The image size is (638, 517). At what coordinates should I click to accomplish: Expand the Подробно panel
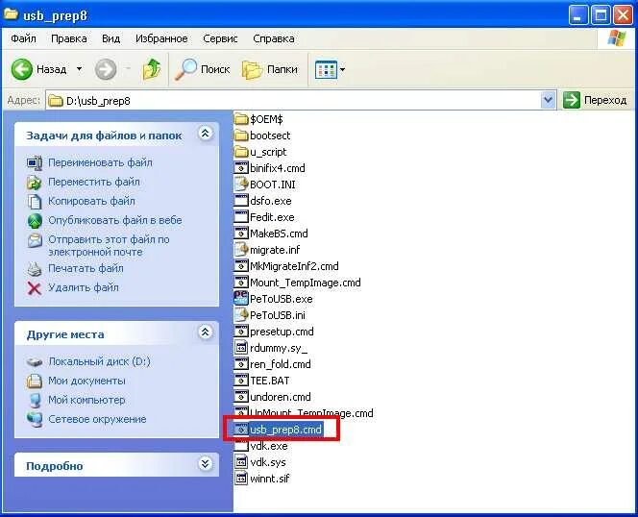tap(206, 464)
